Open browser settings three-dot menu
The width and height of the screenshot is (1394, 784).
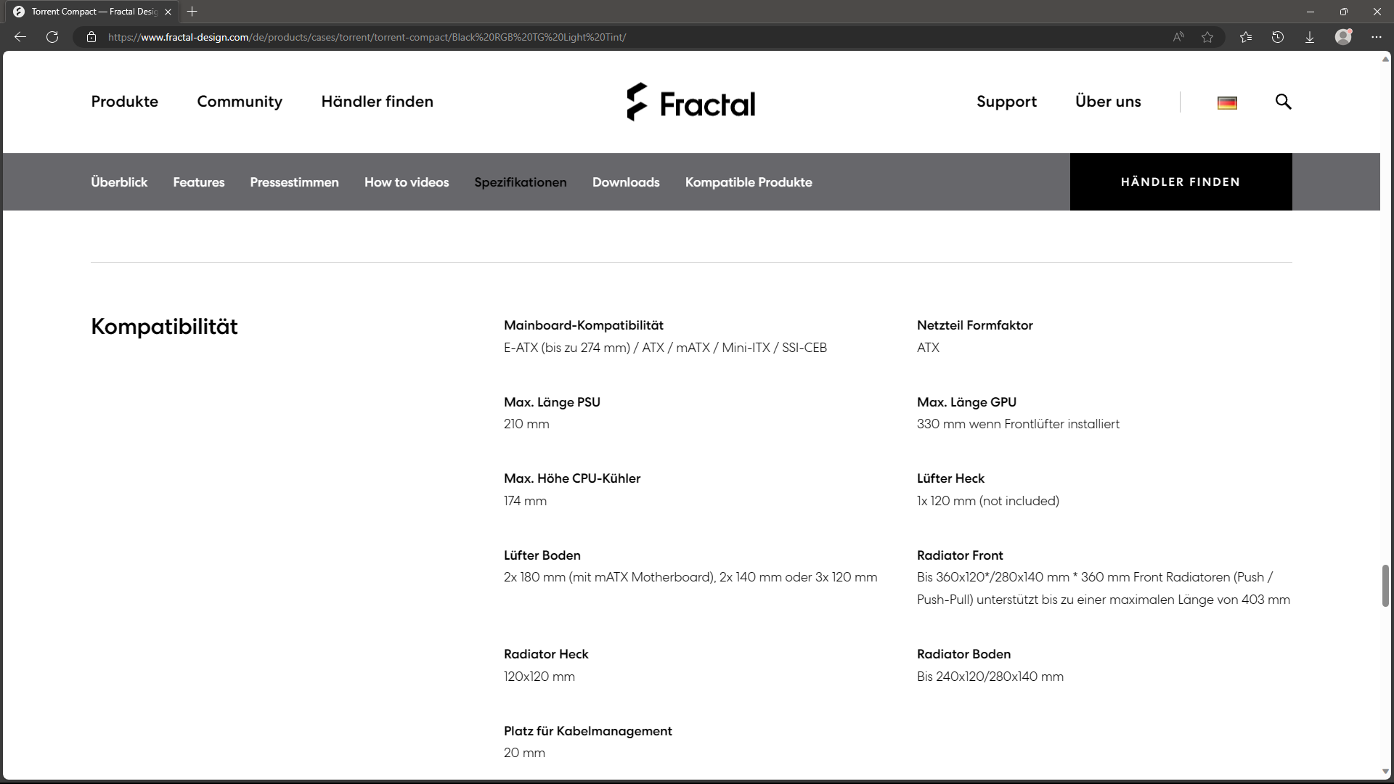click(x=1377, y=37)
